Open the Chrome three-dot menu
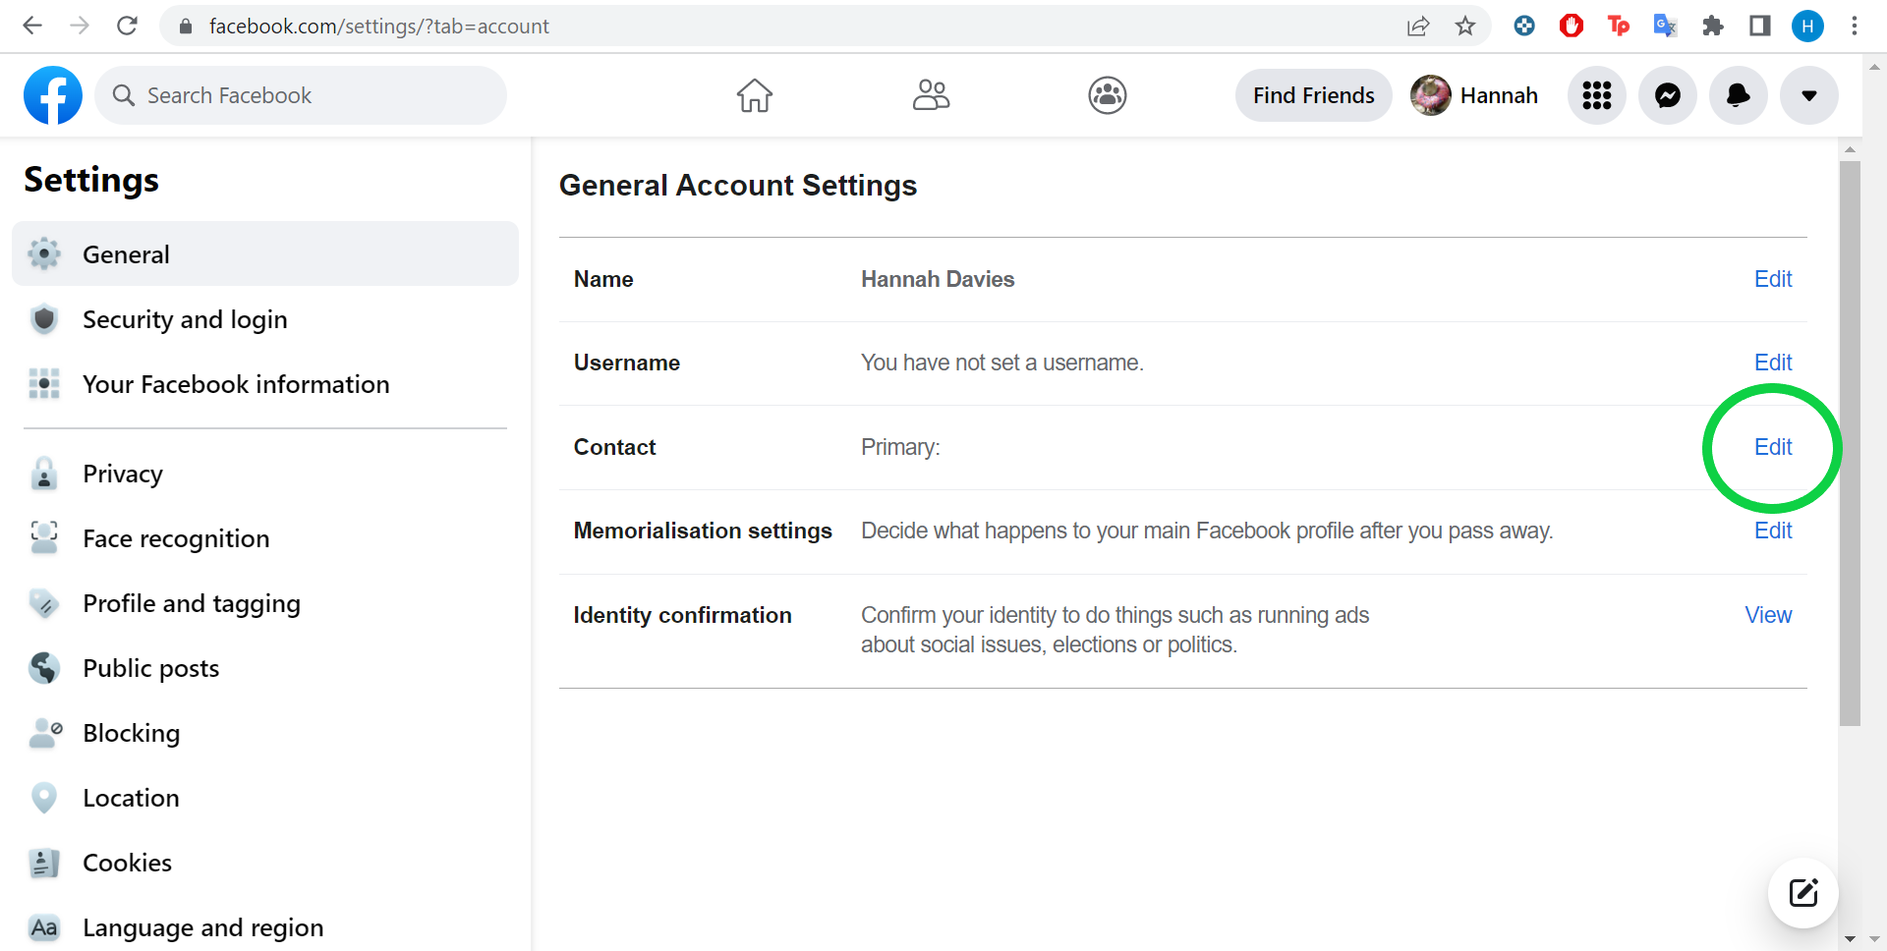This screenshot has width=1887, height=951. point(1855,26)
